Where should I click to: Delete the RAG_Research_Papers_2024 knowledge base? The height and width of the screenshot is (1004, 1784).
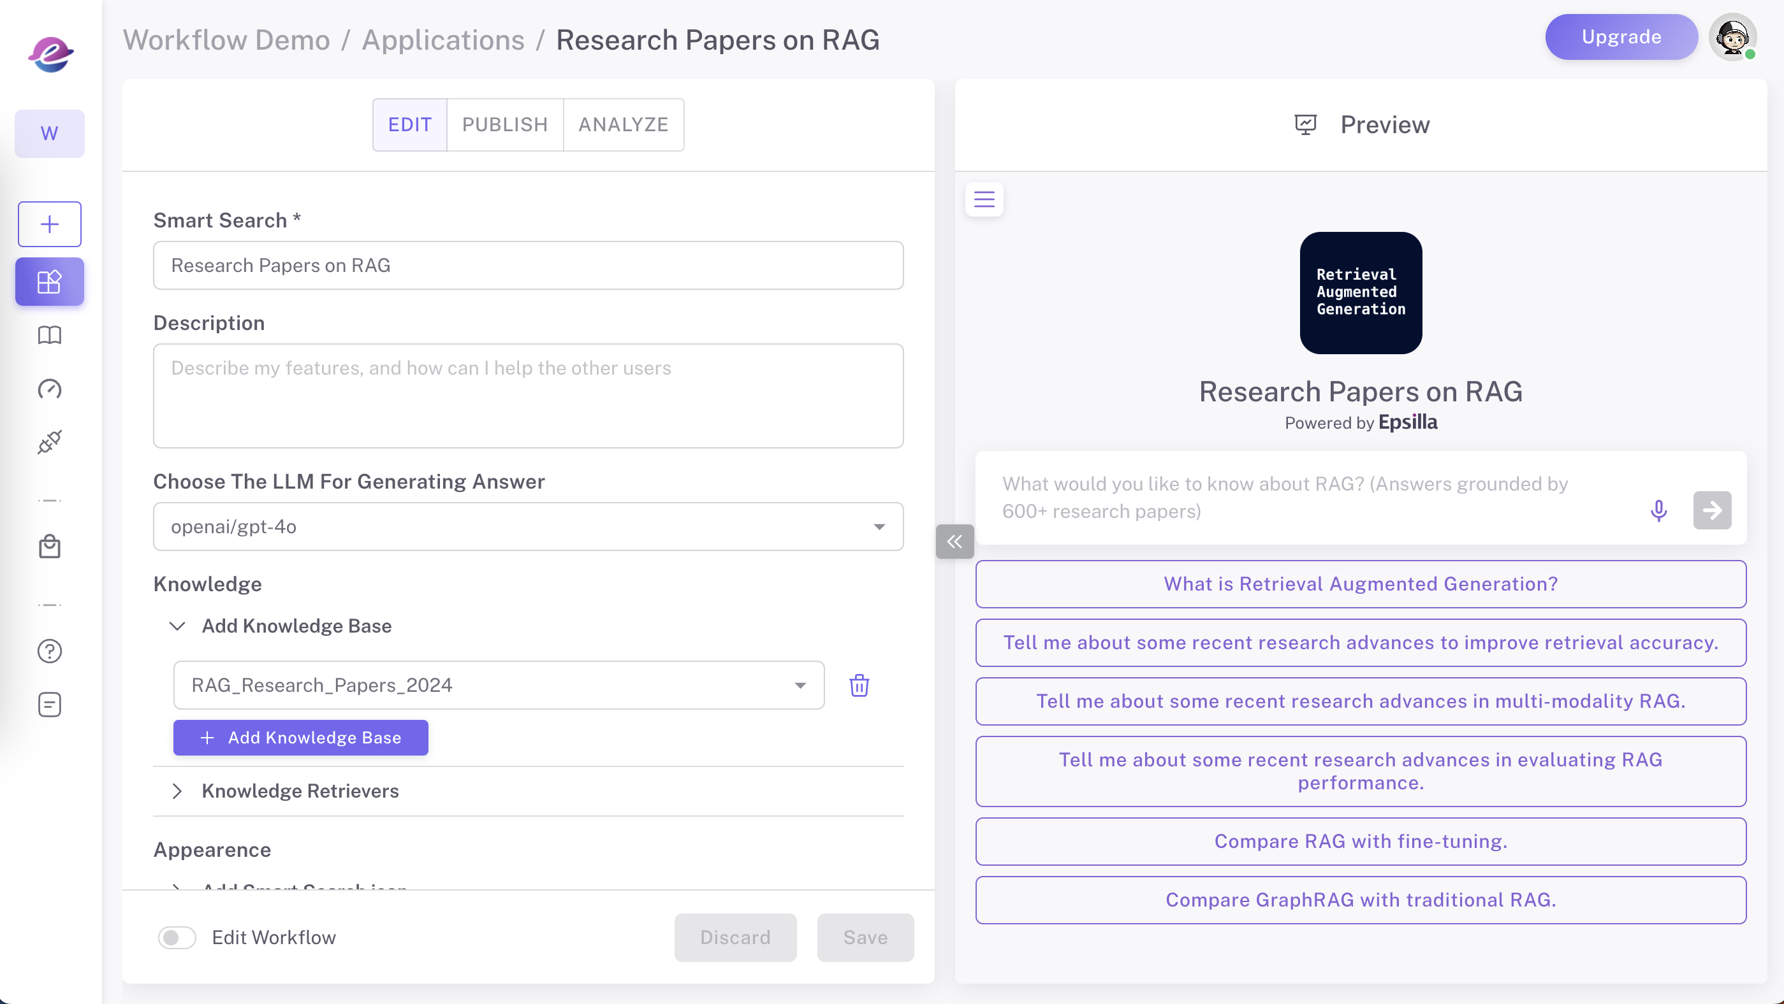pyautogui.click(x=859, y=685)
